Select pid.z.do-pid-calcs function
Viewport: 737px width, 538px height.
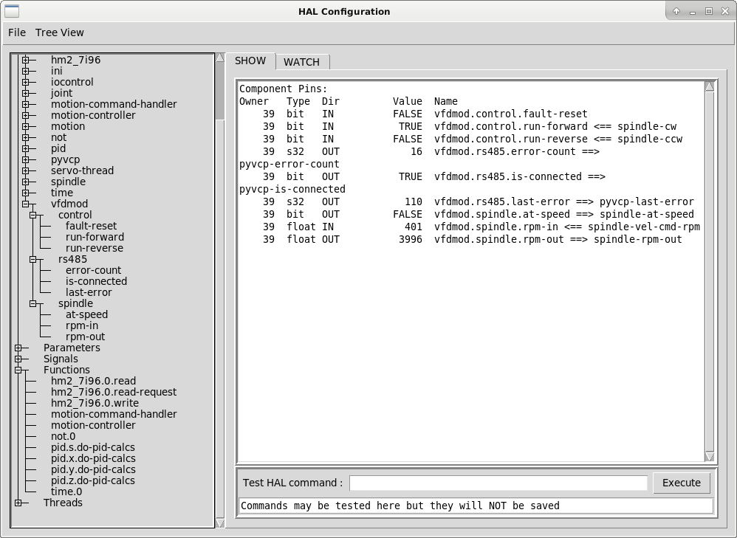coord(93,480)
